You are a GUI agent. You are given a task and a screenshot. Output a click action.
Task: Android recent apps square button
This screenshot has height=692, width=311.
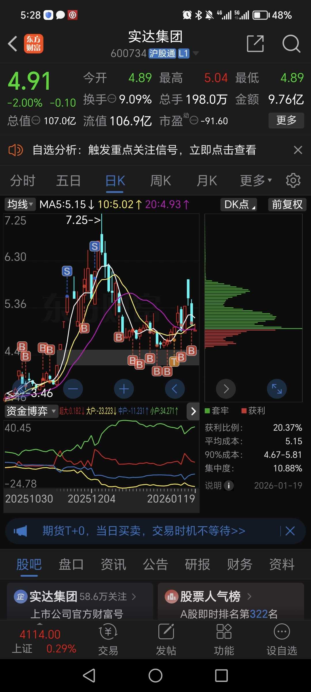pos(221,675)
